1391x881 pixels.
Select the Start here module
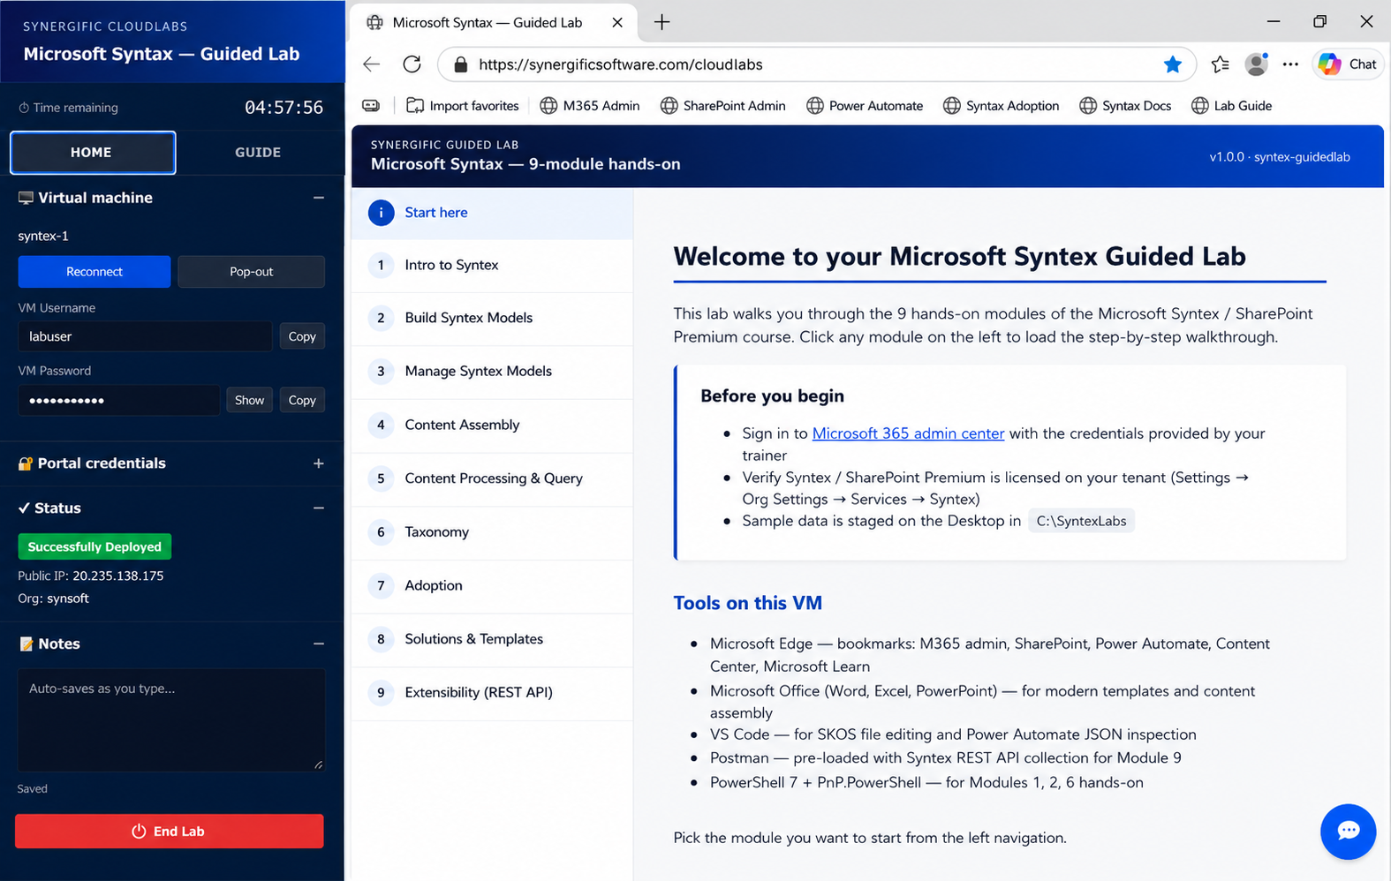point(492,213)
